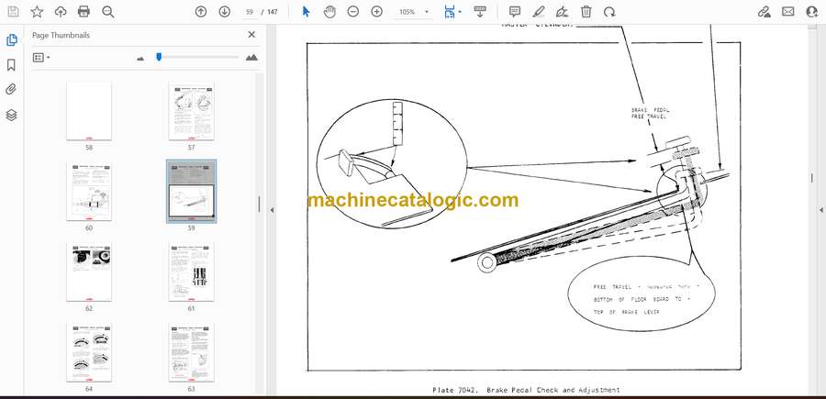
Task: Activate the hand pan tool
Action: [329, 12]
